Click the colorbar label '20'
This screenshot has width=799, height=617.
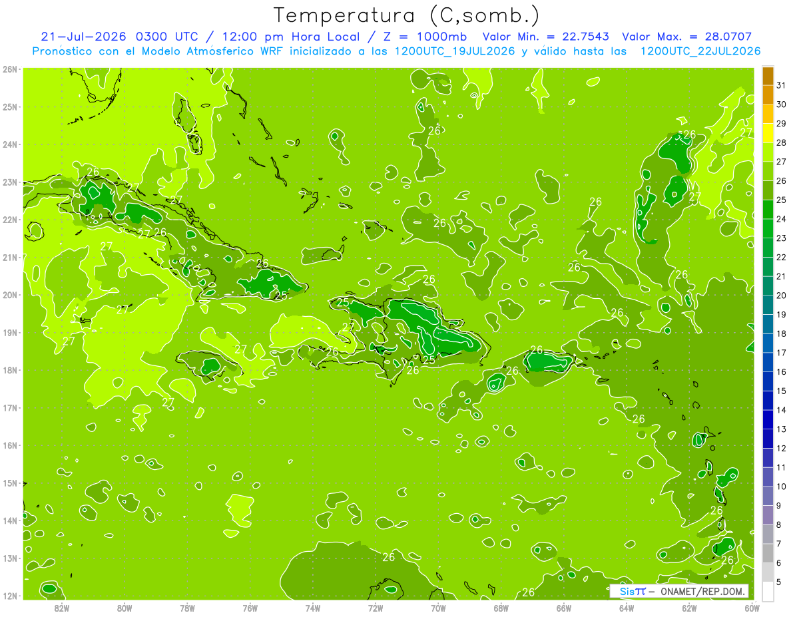[x=781, y=295]
